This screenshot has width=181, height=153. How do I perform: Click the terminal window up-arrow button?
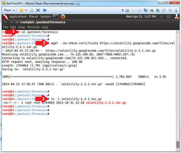(x=5, y=22)
